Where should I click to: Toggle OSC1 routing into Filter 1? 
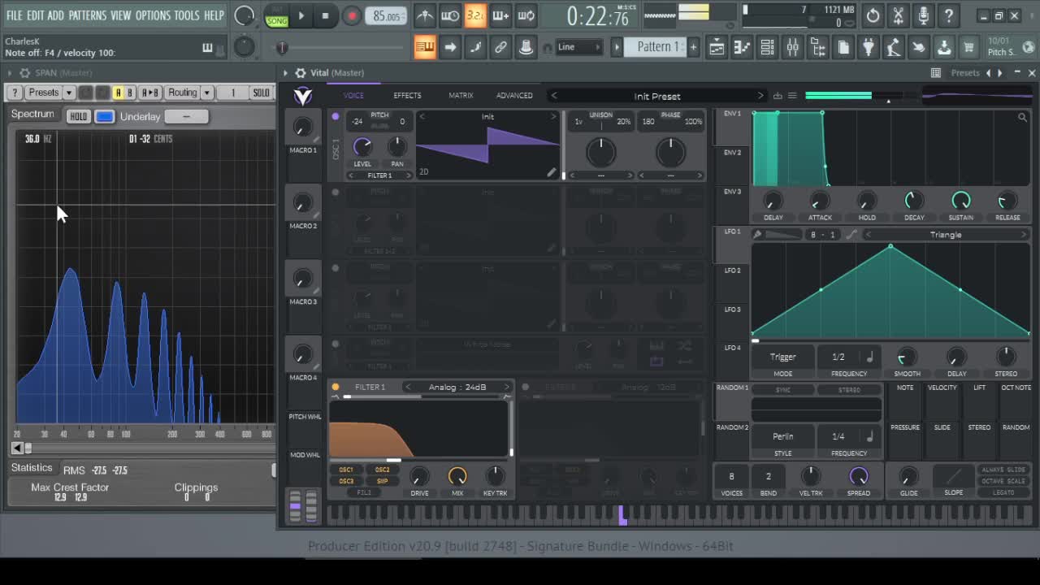(x=346, y=470)
